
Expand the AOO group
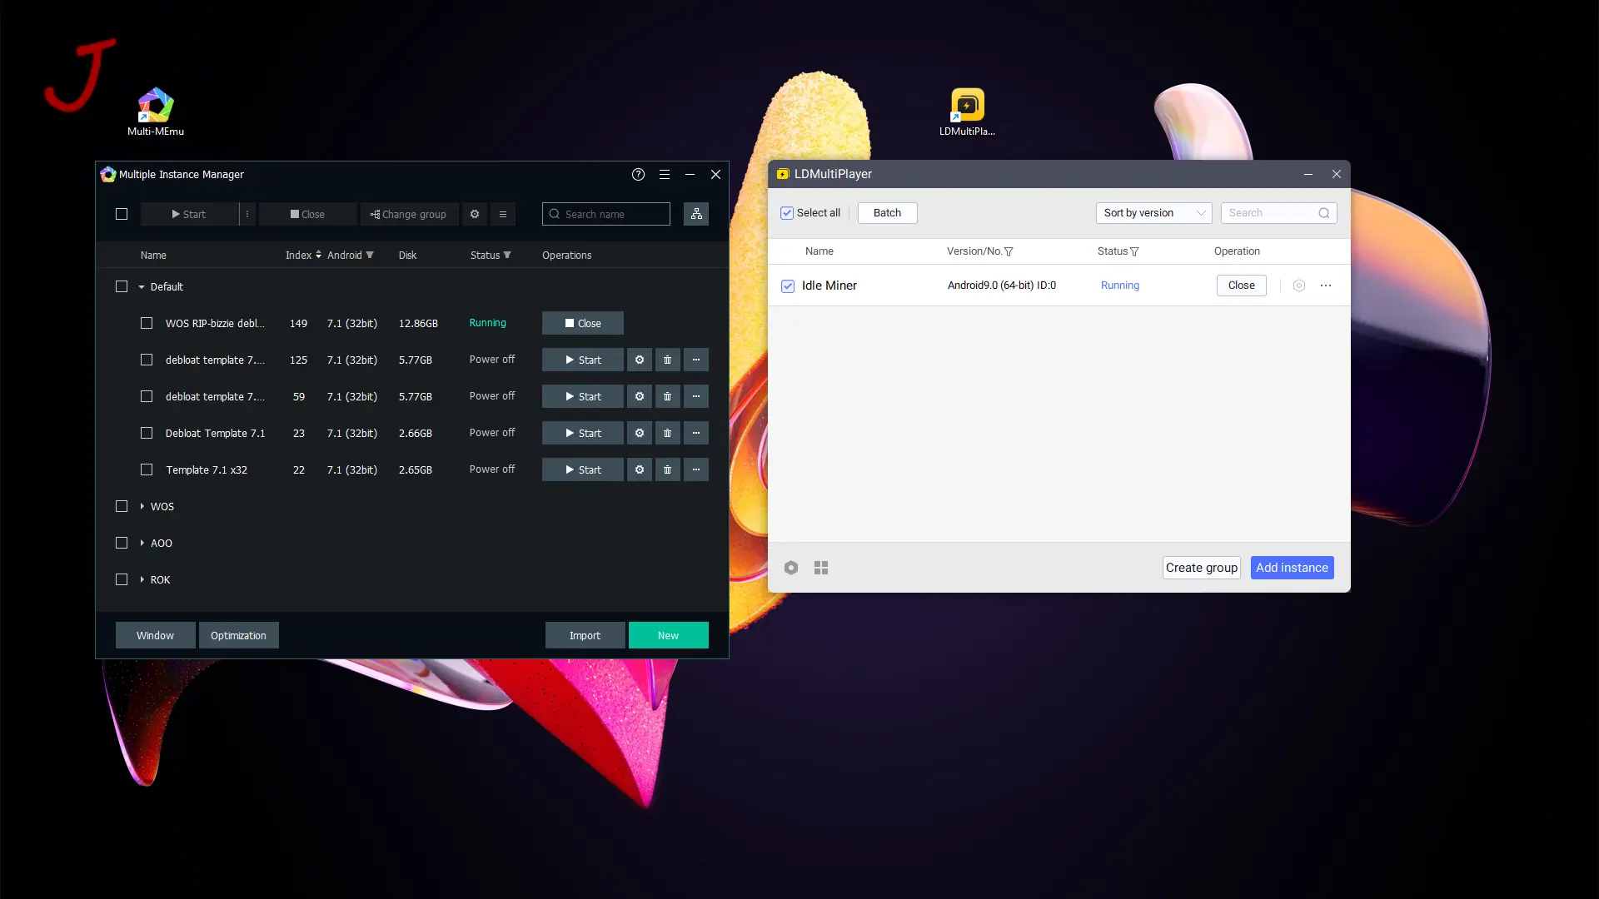(142, 543)
